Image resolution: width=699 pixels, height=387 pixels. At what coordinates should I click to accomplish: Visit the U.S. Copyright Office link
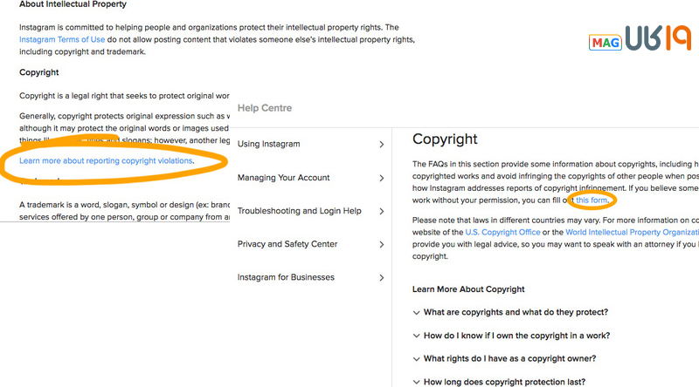[503, 232]
